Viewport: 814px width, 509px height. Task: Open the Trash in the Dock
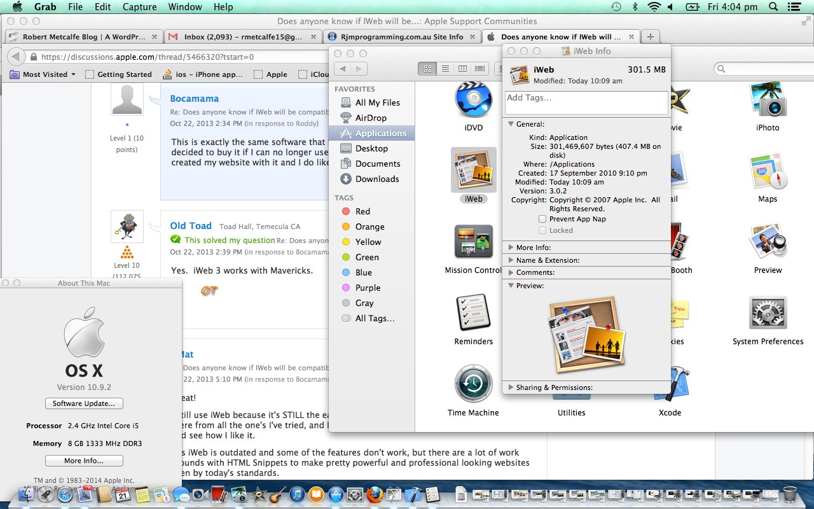coord(790,494)
